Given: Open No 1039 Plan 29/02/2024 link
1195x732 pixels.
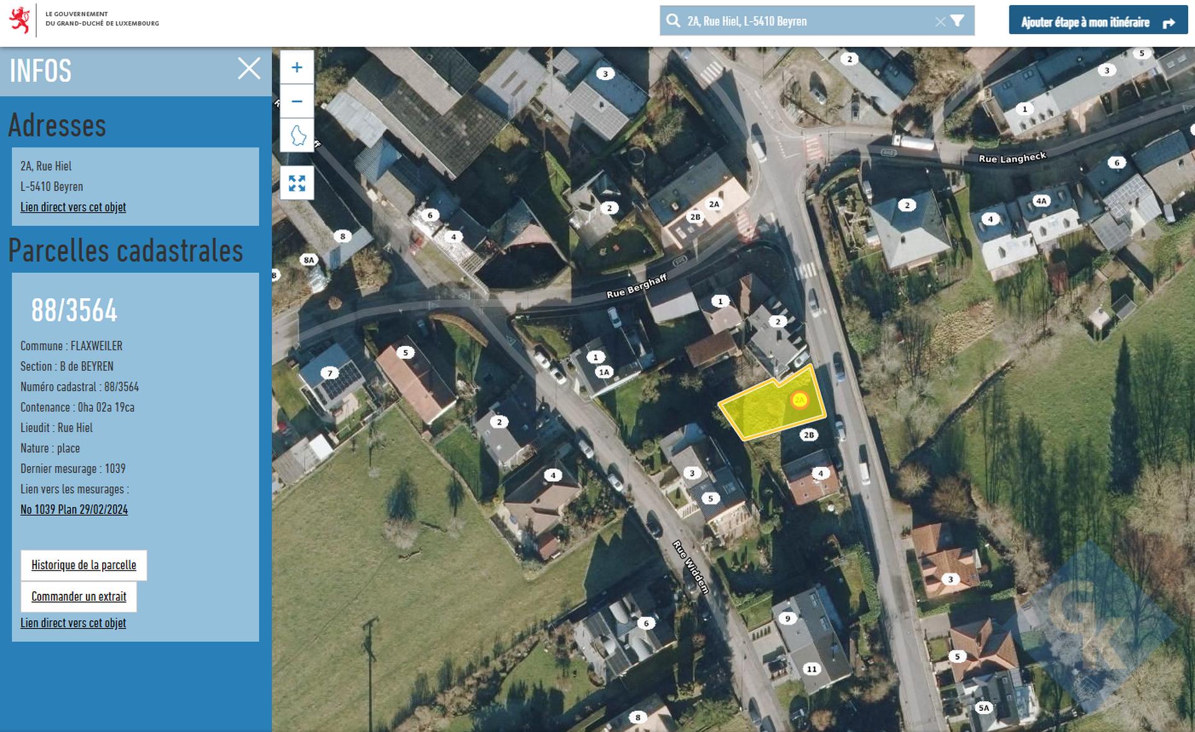Looking at the screenshot, I should tap(74, 510).
